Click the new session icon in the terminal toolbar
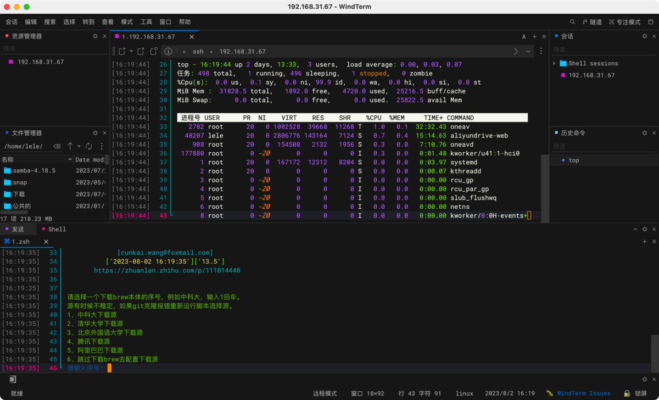 [x=122, y=52]
